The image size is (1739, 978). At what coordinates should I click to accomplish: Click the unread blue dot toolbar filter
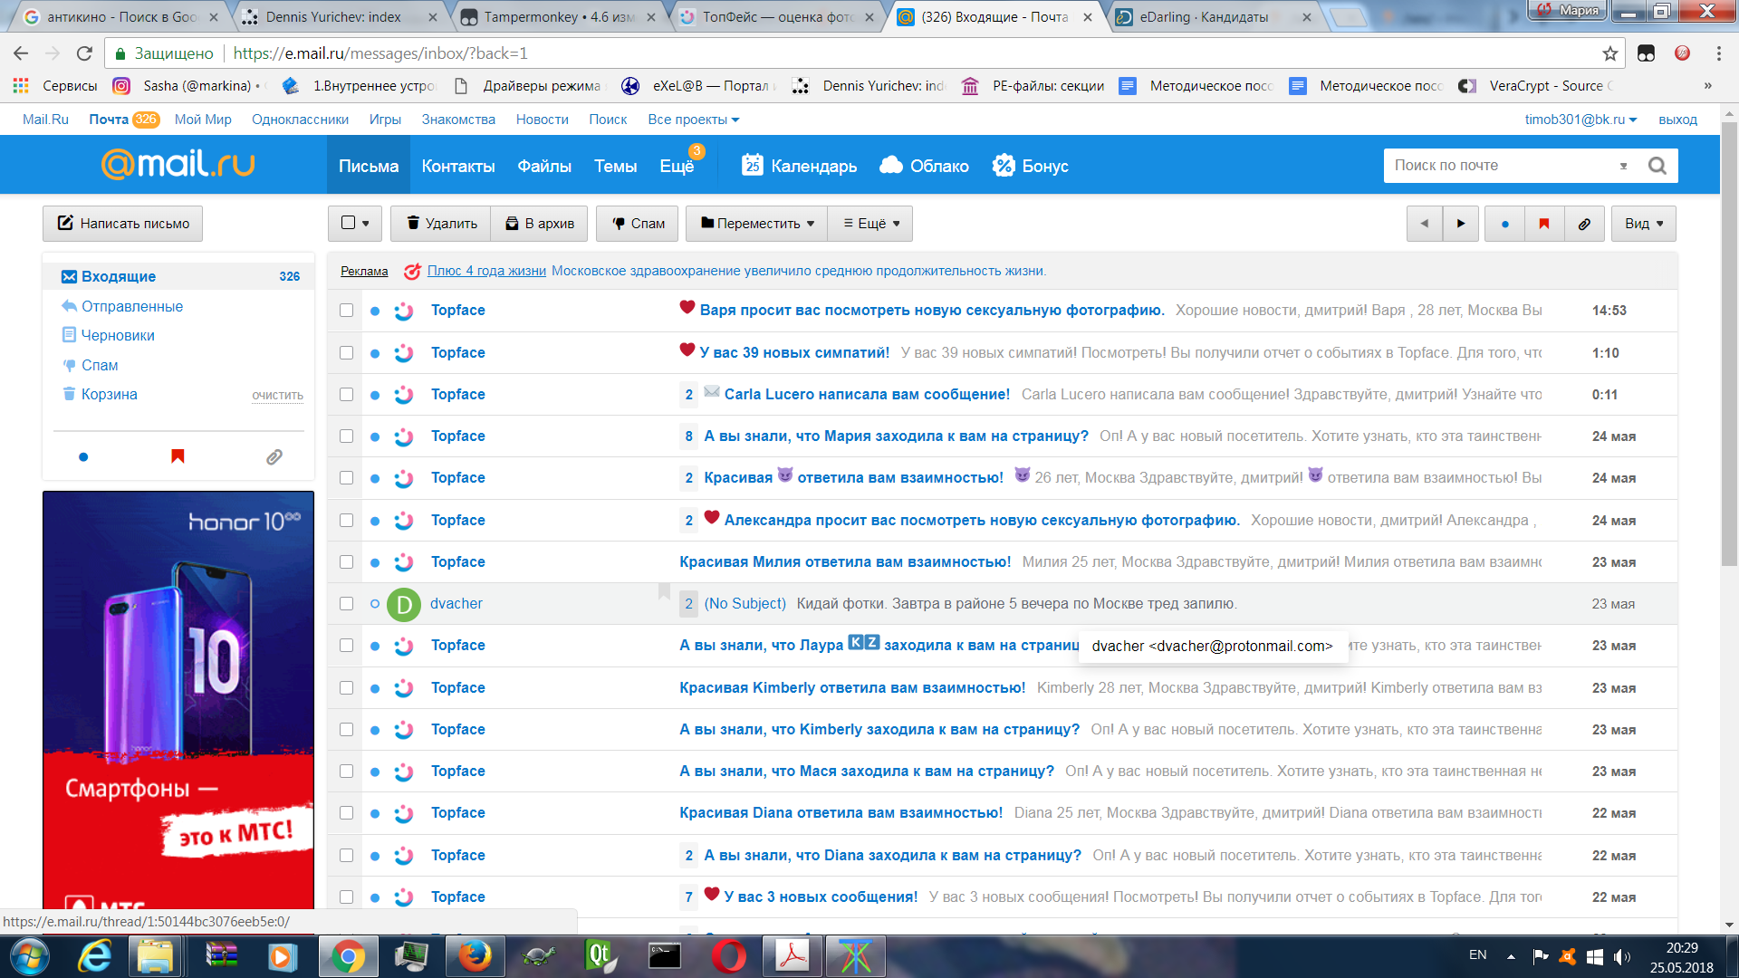(1504, 224)
